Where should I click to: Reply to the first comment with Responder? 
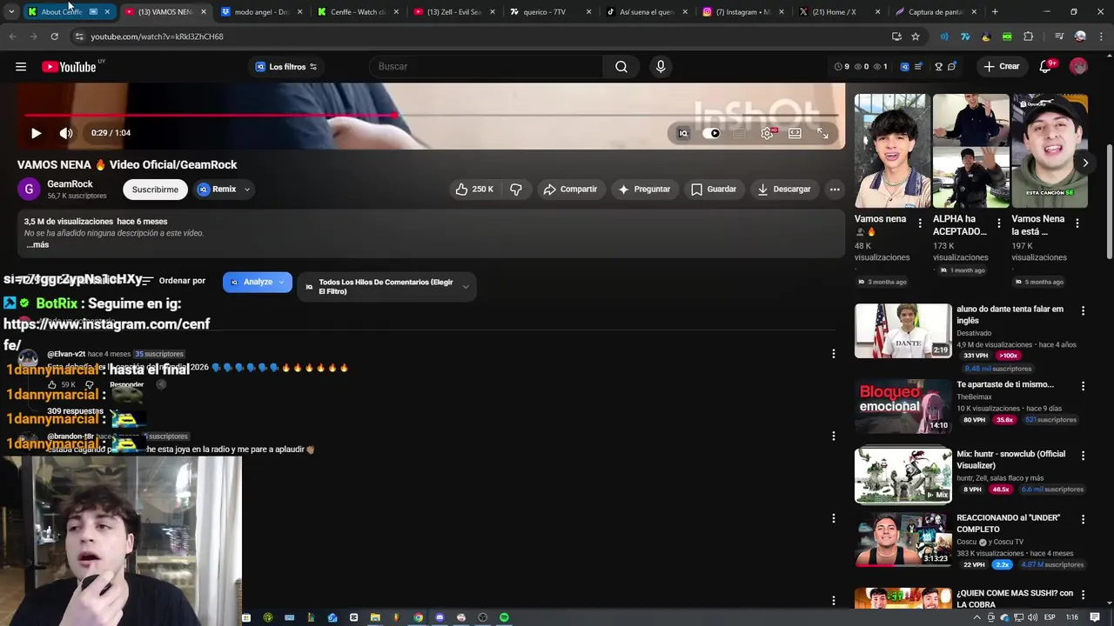(126, 384)
